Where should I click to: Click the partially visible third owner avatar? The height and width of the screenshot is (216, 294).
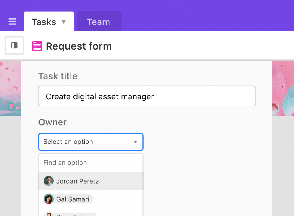pyautogui.click(x=48, y=214)
